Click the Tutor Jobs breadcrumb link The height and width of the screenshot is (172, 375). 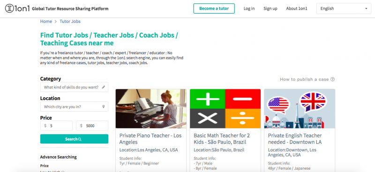(70, 21)
